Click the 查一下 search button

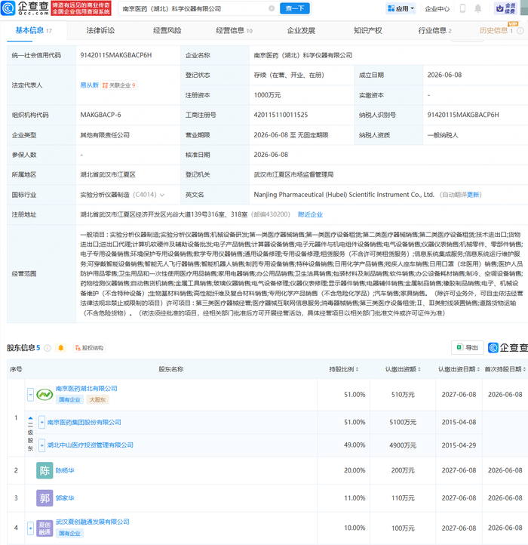[295, 8]
